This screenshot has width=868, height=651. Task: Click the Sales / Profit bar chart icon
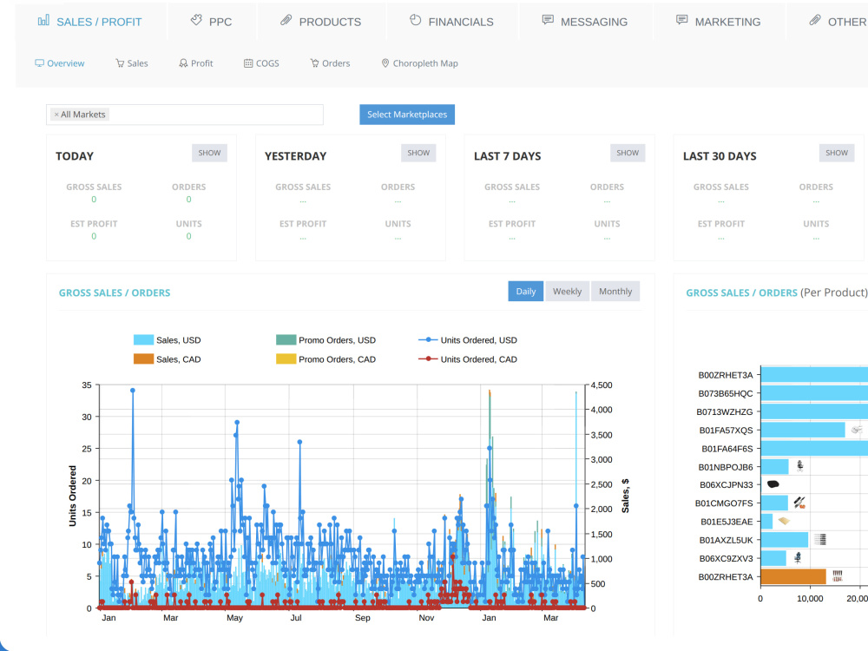coord(43,21)
